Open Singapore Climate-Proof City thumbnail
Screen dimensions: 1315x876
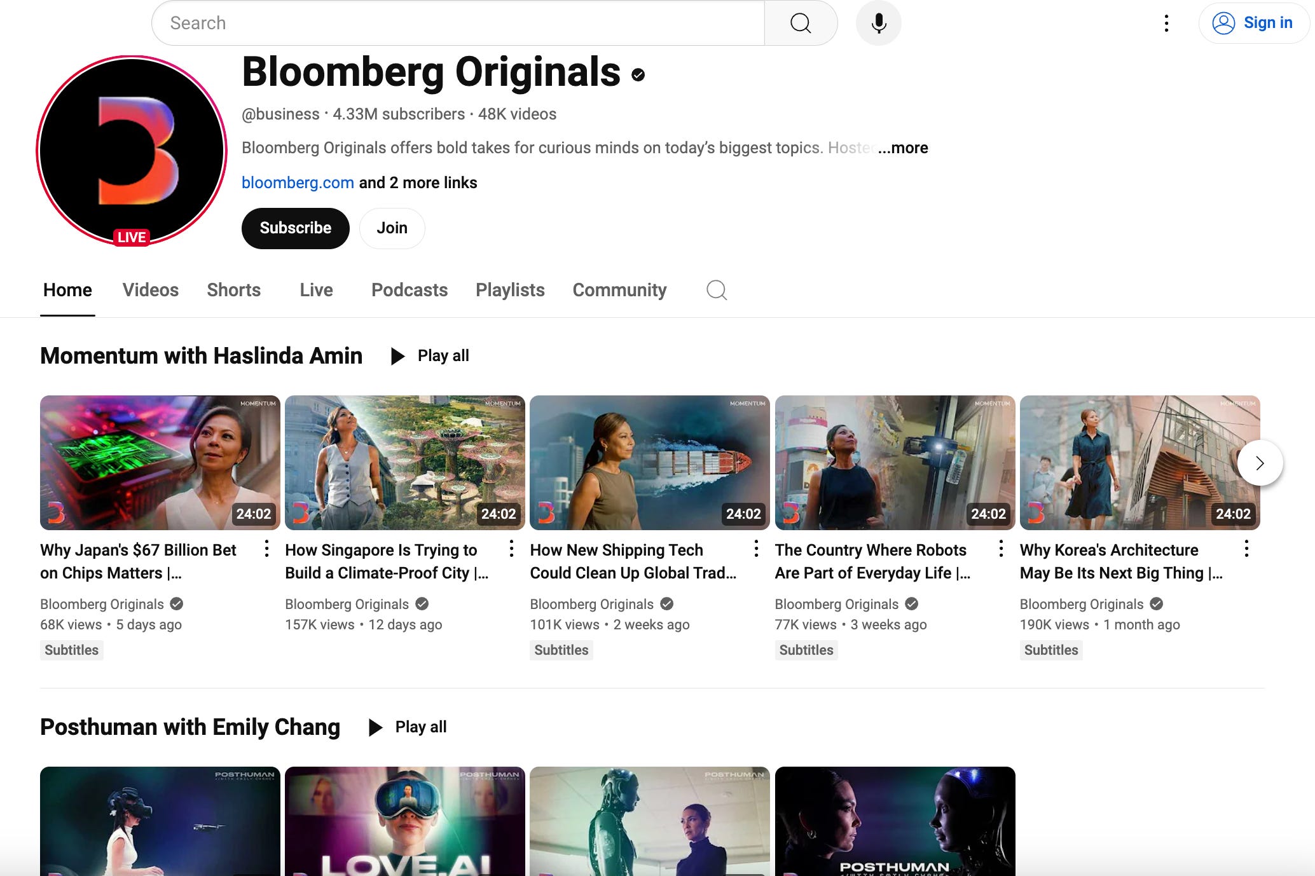tap(405, 463)
